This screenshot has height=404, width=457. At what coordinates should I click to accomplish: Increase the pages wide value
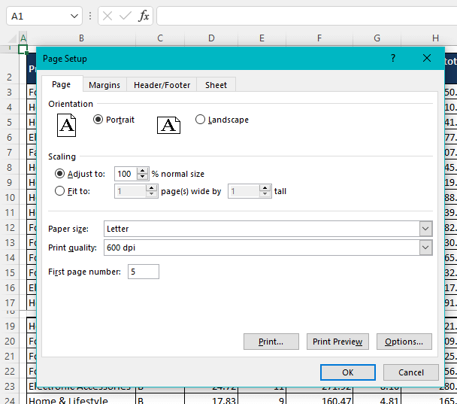click(151, 188)
